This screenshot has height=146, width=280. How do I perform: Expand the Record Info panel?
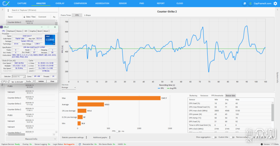tap(31, 139)
